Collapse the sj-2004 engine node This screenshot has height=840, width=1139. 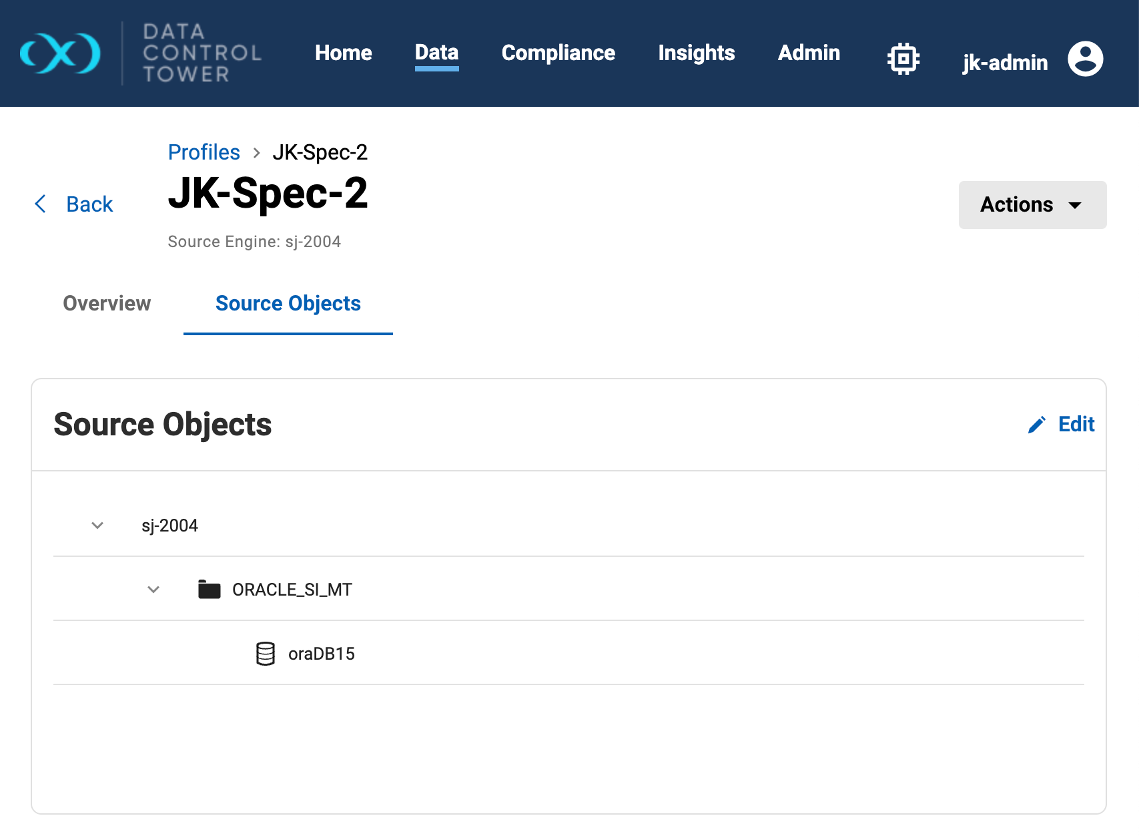pos(97,526)
